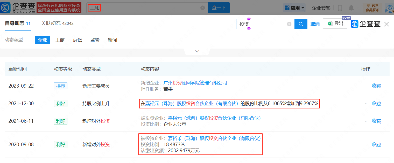This screenshot has height=163, width=394.
Task: Select the 新闻 filter
Action: coord(112,40)
